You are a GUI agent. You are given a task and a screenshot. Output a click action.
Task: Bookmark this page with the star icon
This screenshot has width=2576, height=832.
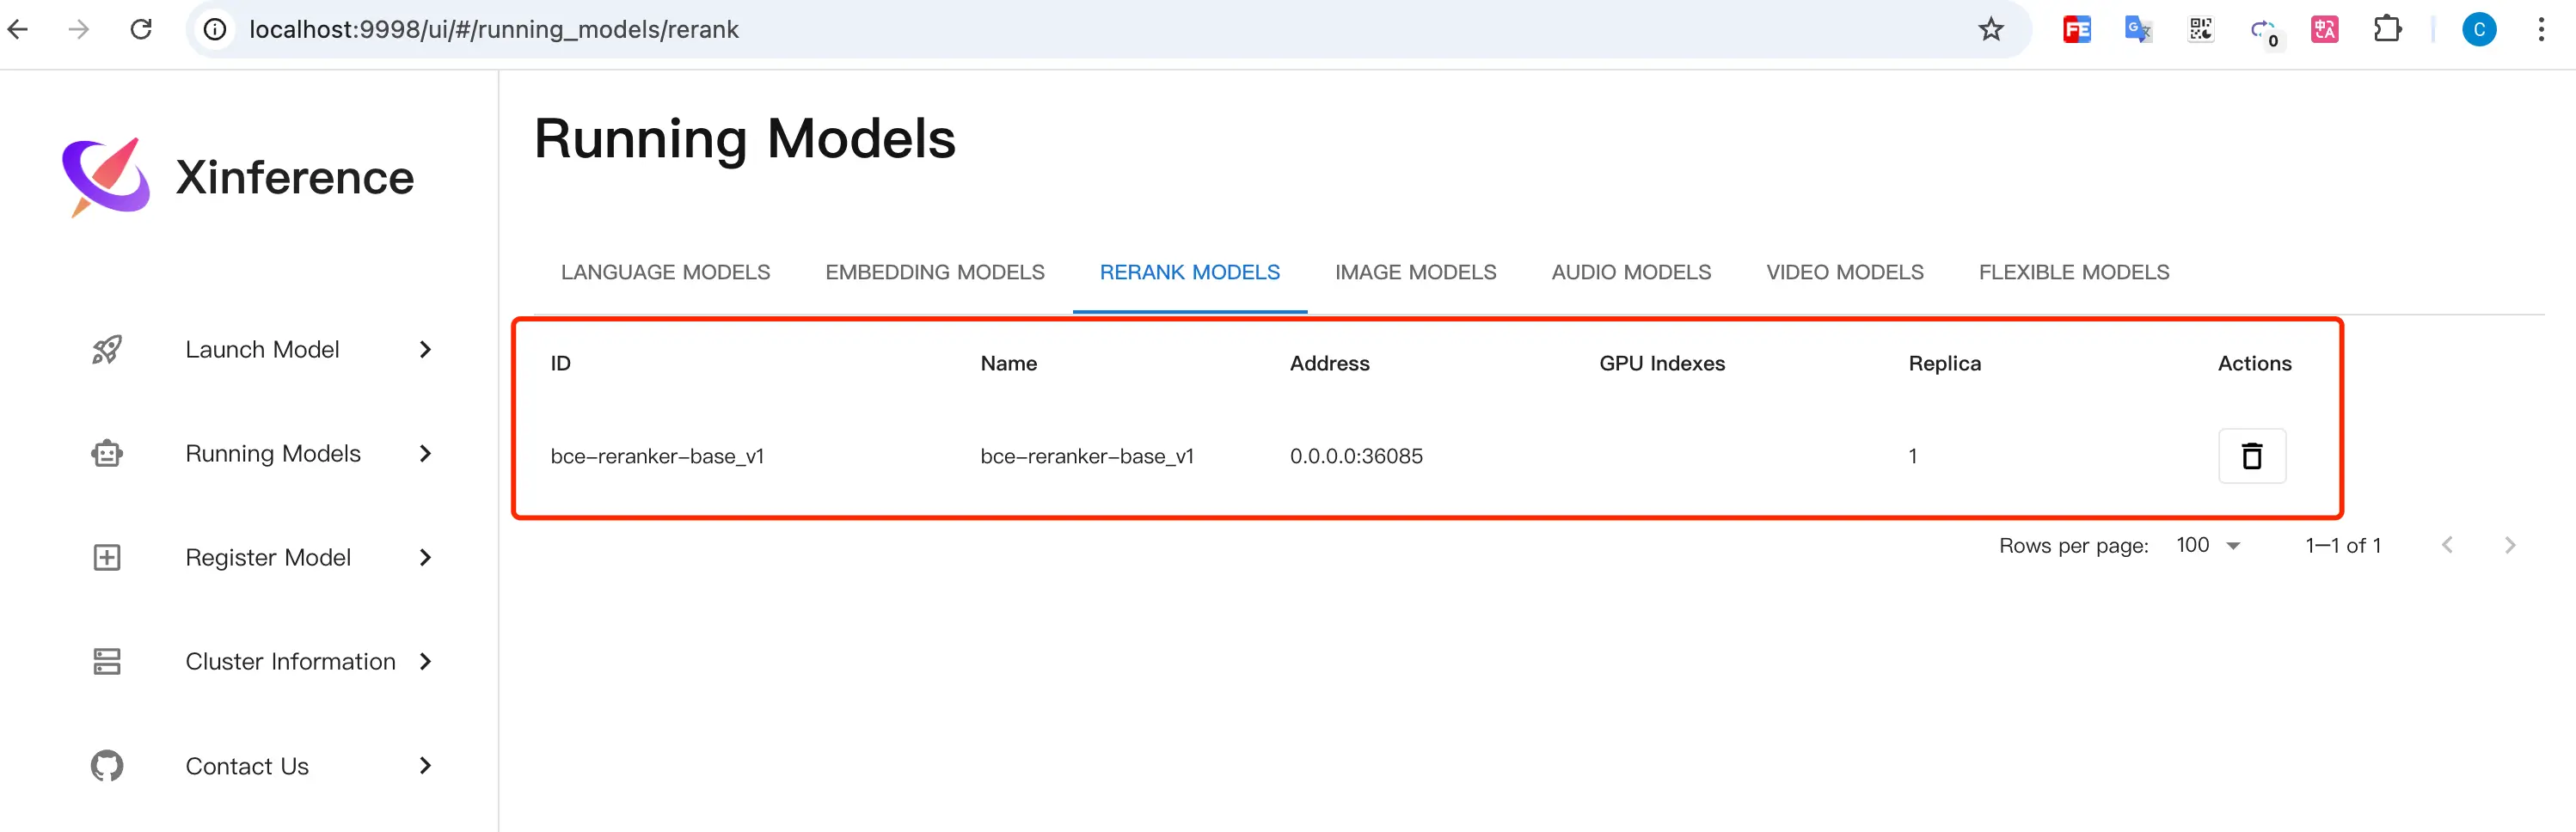point(1991,29)
